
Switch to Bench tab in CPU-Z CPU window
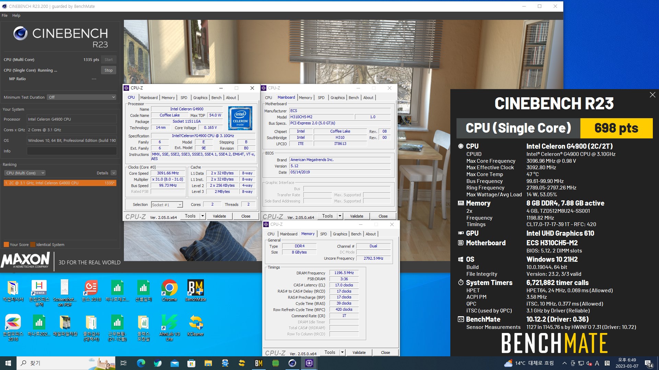pos(216,98)
